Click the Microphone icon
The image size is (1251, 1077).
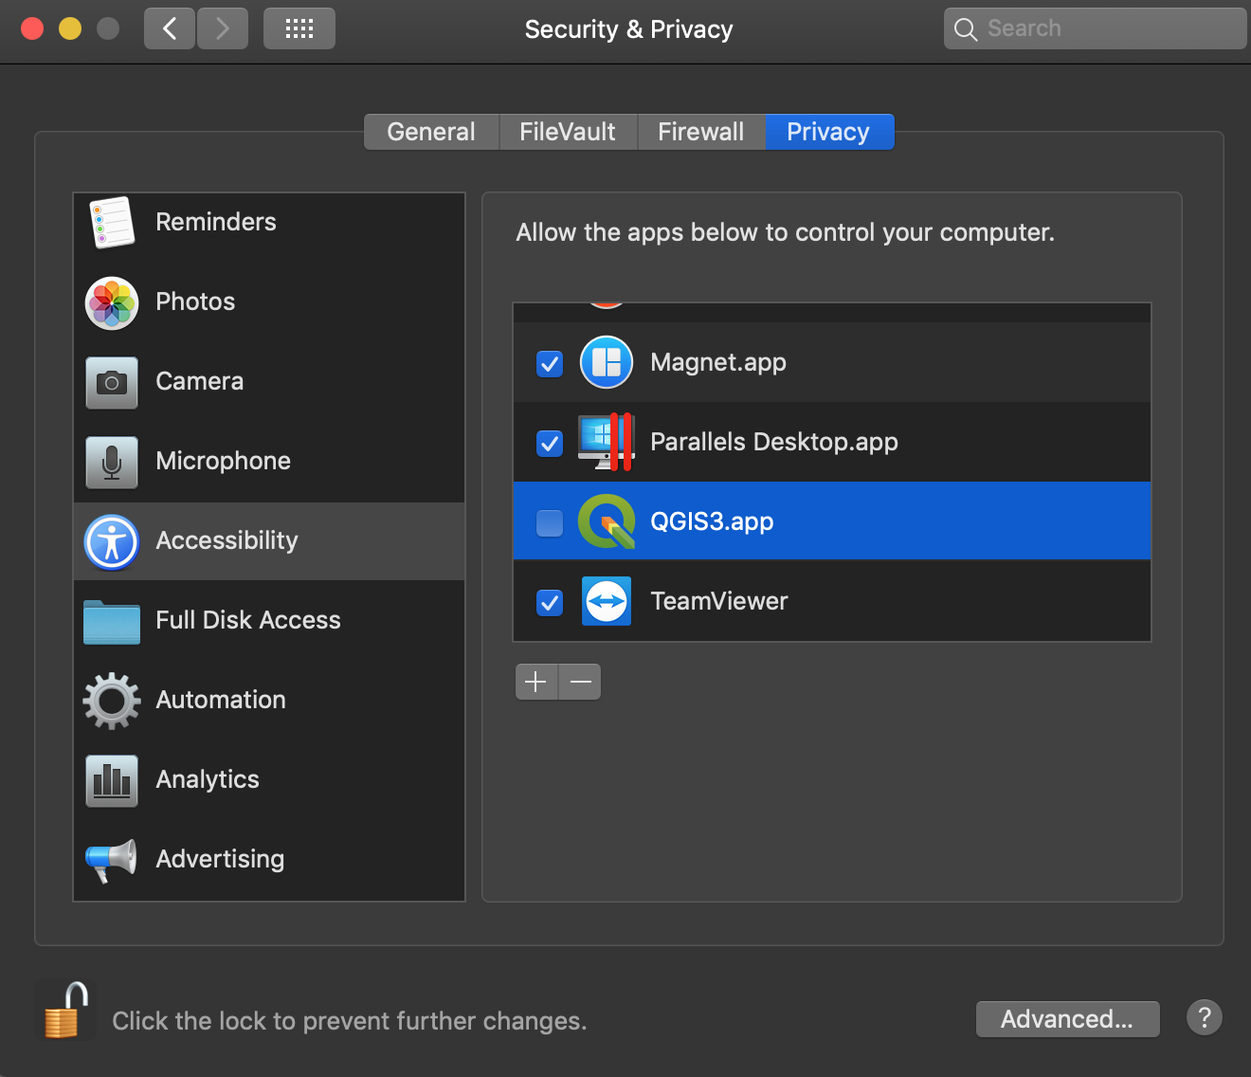(111, 463)
